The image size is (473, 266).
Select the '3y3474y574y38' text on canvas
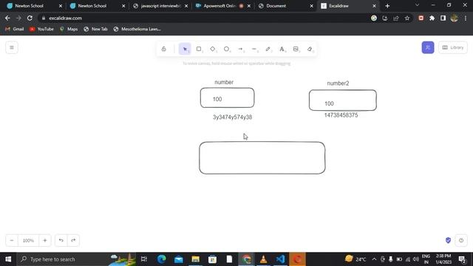coord(232,117)
